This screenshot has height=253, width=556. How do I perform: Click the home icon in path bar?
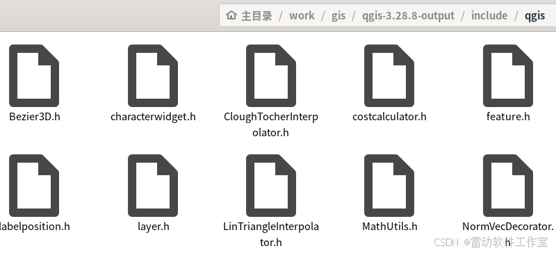(231, 15)
